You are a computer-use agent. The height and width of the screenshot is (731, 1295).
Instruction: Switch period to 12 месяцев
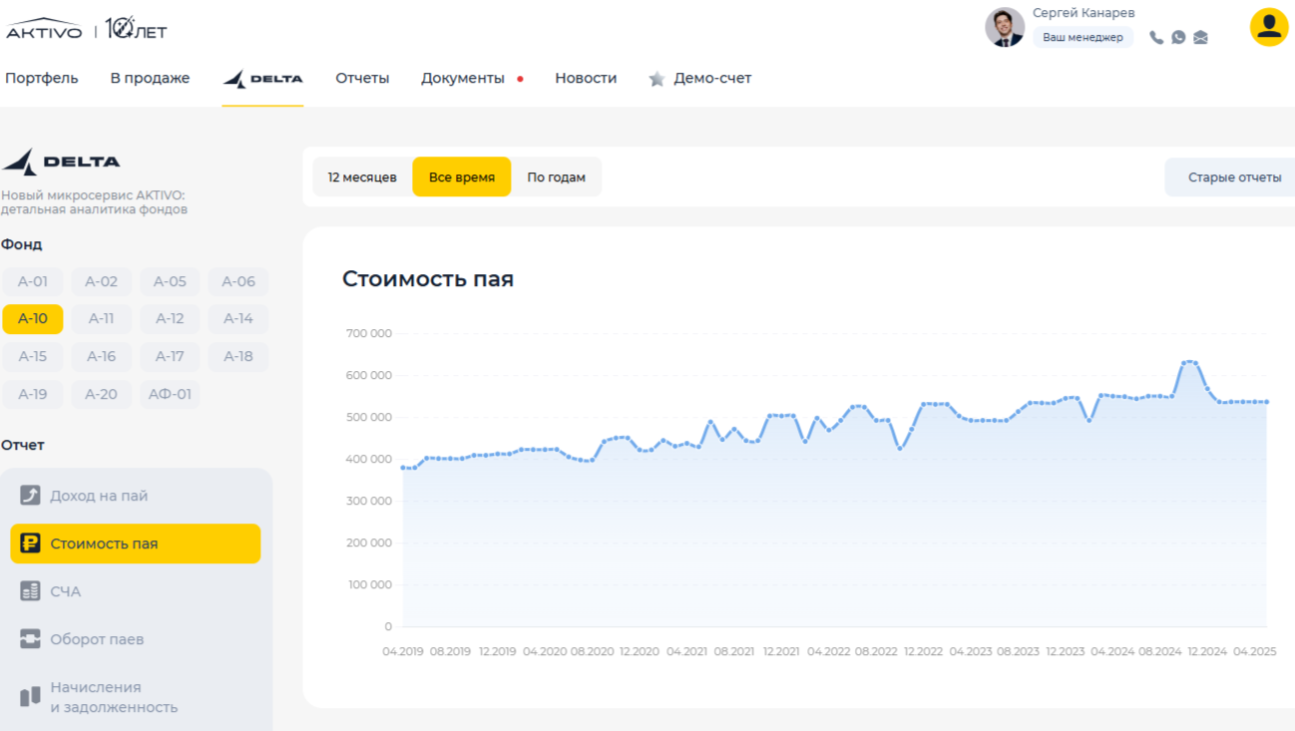pos(362,178)
